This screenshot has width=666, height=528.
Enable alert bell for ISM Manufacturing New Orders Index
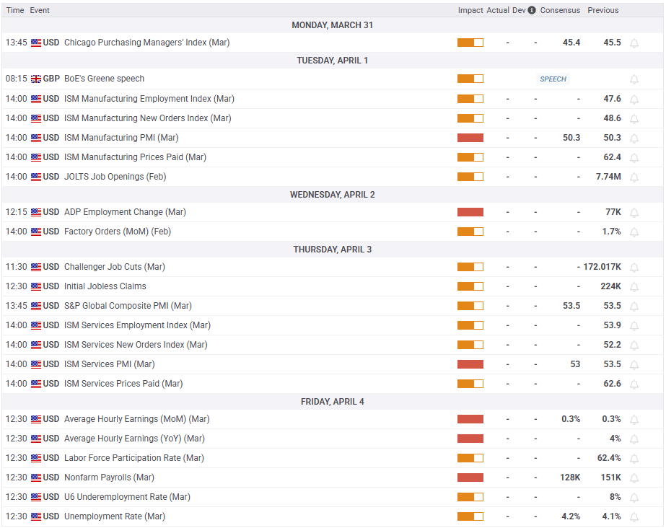[x=634, y=119]
